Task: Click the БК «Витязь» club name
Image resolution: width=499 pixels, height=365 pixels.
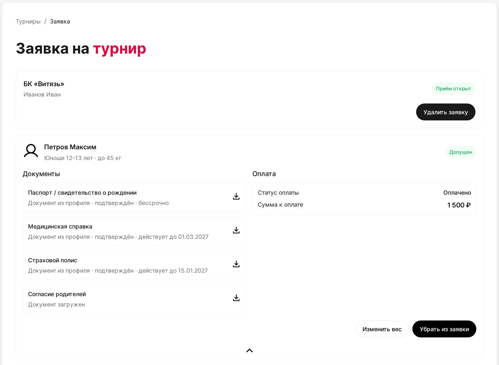Action: coord(44,84)
